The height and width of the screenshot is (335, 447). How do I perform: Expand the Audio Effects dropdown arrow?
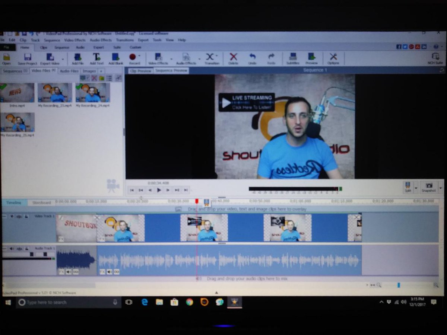click(x=199, y=59)
